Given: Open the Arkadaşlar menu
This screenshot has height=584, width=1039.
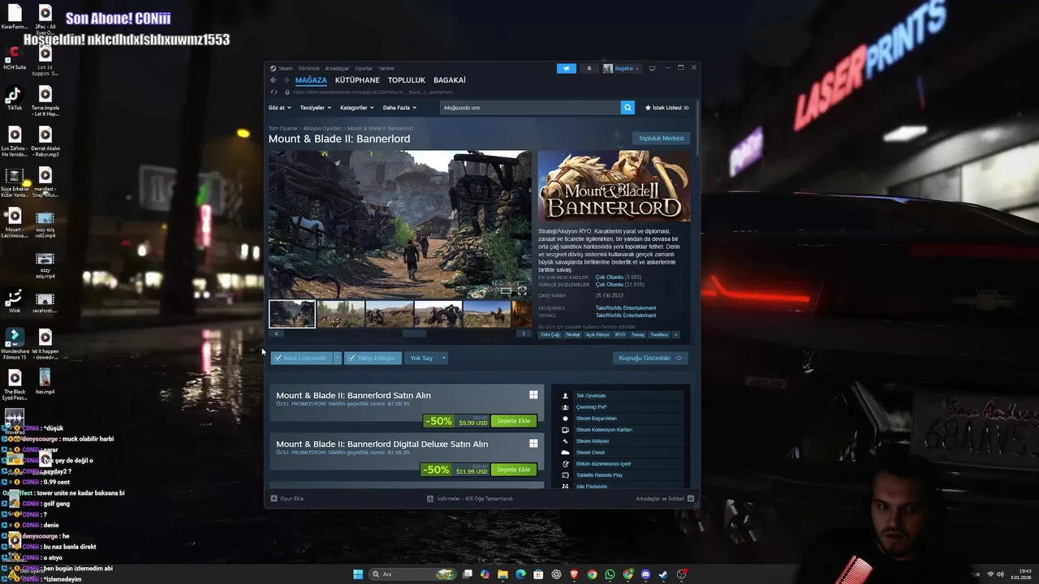Looking at the screenshot, I should click(x=337, y=68).
